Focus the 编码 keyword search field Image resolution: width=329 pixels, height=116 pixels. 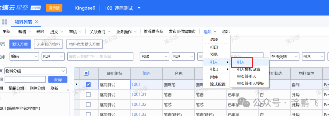tap(100, 56)
